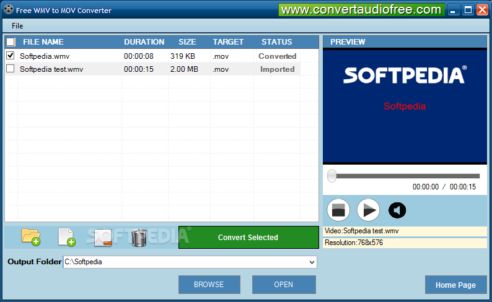Image resolution: width=492 pixels, height=302 pixels.
Task: Click the .mov target of Softpedia.wmv
Action: [x=221, y=57]
